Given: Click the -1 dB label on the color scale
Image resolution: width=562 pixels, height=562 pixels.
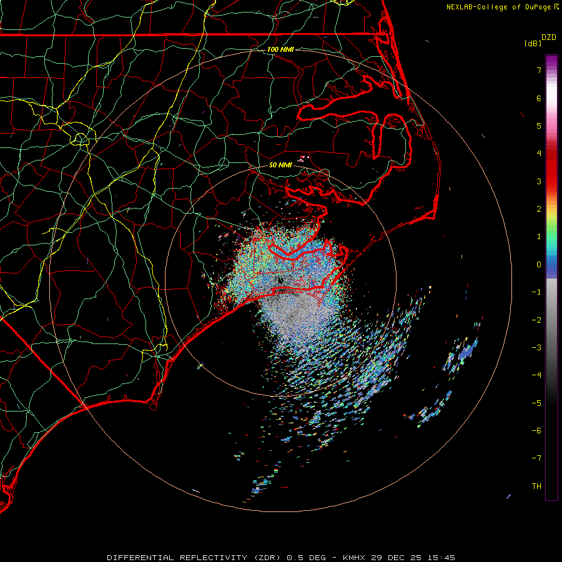Looking at the screenshot, I should (x=536, y=292).
